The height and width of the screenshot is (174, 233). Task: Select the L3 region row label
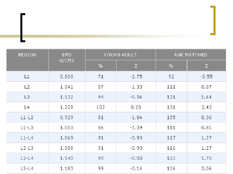coord(27,97)
